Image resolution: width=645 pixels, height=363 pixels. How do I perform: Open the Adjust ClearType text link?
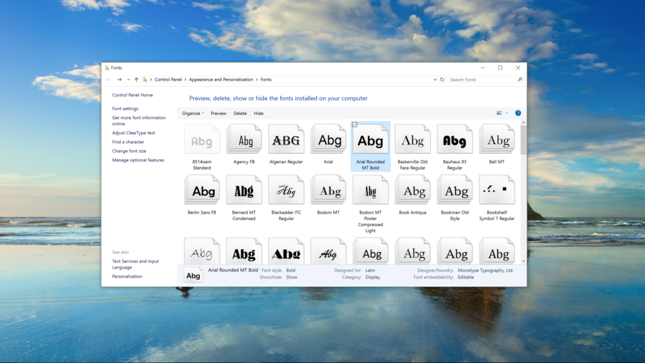tap(134, 132)
